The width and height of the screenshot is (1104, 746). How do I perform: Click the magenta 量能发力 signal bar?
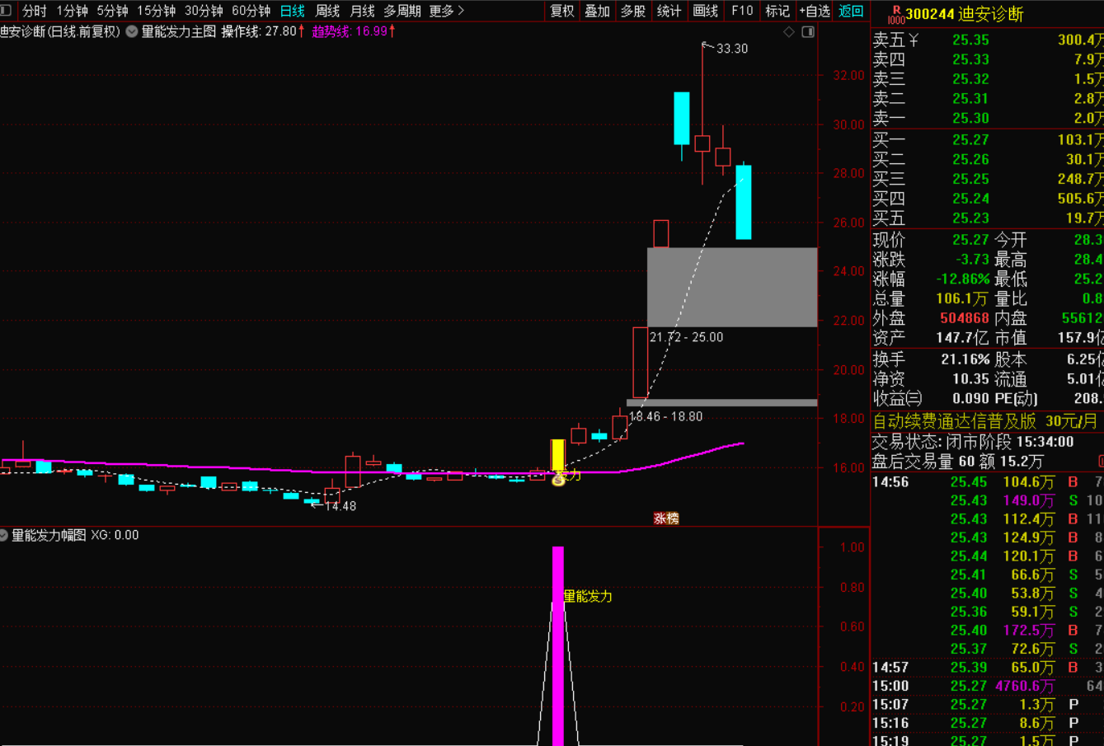(558, 643)
